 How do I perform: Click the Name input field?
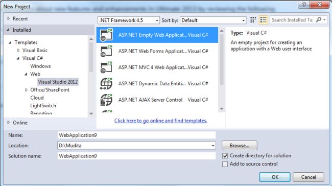[136, 135]
